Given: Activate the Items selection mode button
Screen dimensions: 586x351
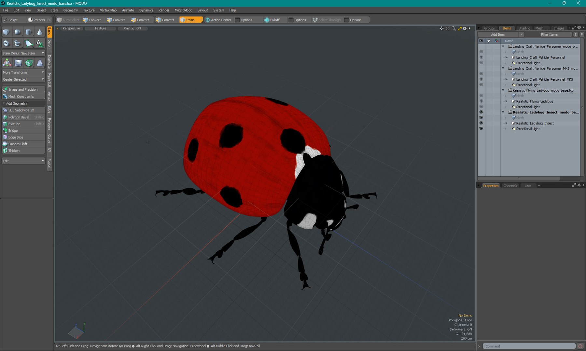Looking at the screenshot, I should point(191,20).
